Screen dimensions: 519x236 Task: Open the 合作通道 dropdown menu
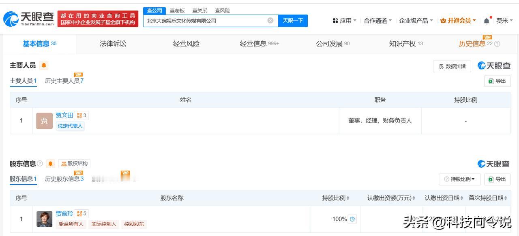[x=378, y=21]
